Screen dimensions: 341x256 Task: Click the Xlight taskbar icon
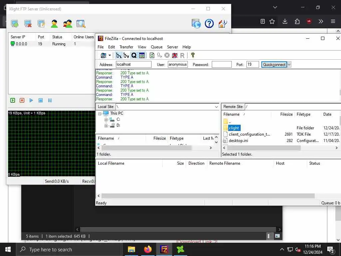[x=180, y=249]
